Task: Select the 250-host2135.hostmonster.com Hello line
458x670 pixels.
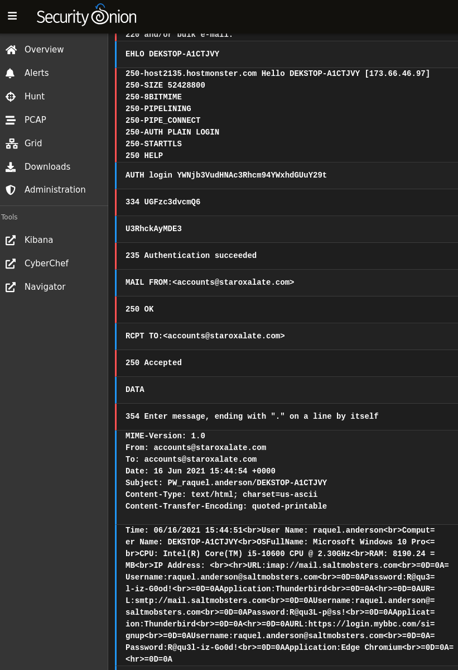Action: [278, 74]
